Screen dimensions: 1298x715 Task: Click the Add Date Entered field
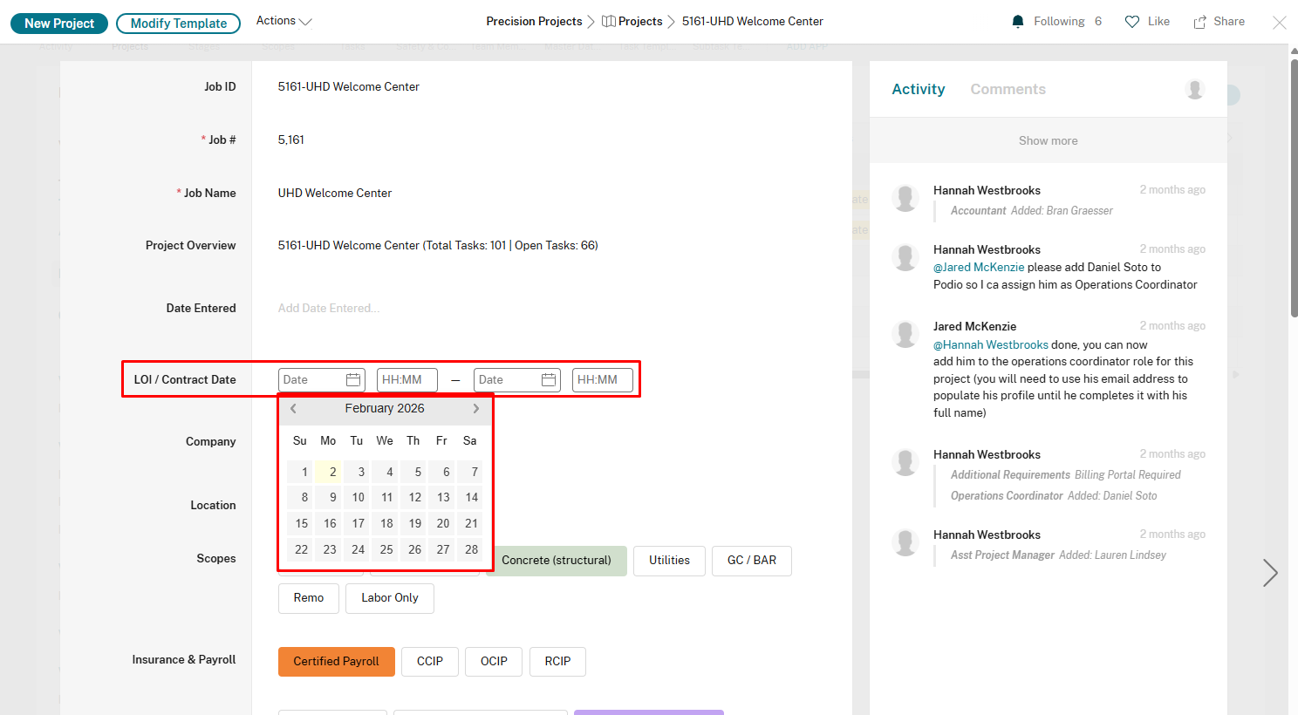[x=329, y=309]
